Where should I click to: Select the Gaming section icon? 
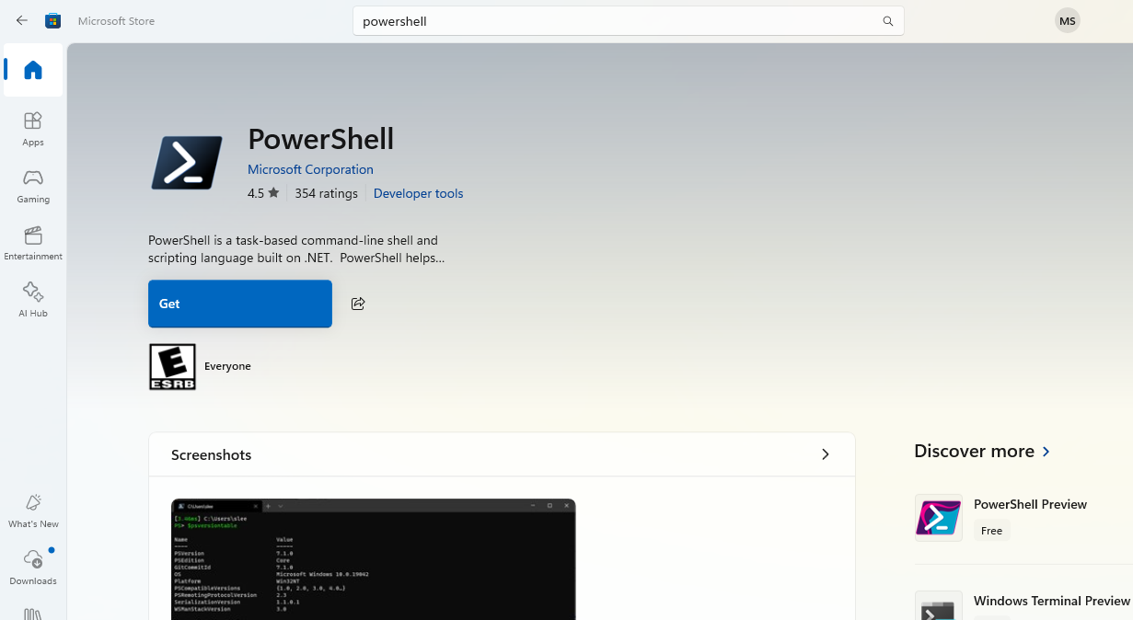pyautogui.click(x=32, y=185)
